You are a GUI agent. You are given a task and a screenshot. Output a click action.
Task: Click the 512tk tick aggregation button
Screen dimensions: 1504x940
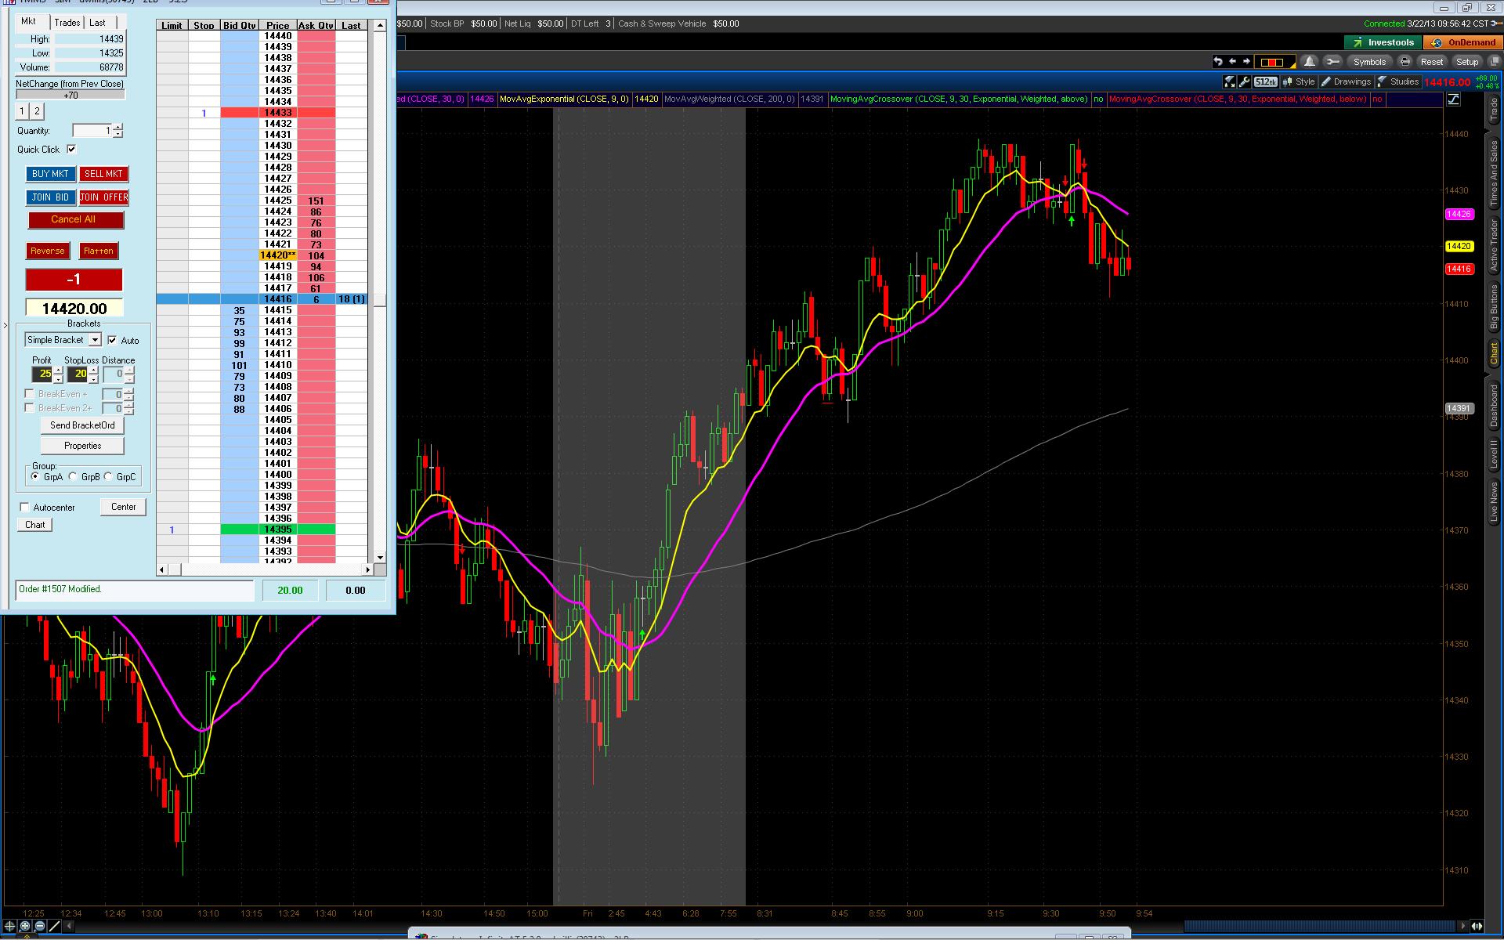coord(1266,81)
